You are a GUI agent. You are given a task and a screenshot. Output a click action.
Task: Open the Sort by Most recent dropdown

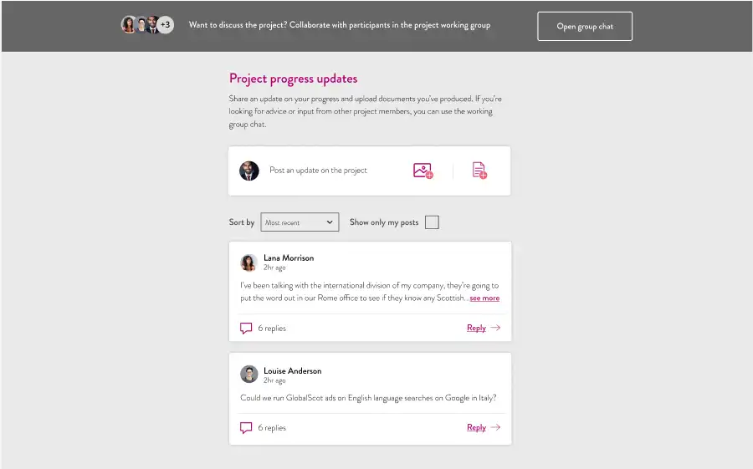point(300,222)
